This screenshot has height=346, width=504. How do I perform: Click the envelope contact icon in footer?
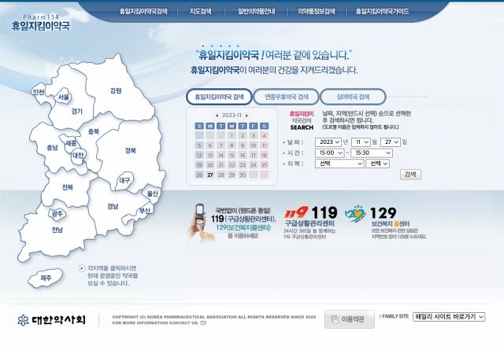tap(203, 323)
